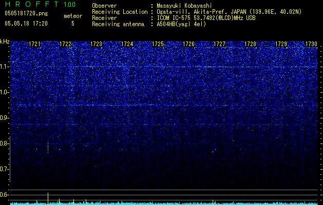This screenshot has width=323, height=205.
Task: Click the 0.7 kHz axis label
Action: click(5, 169)
